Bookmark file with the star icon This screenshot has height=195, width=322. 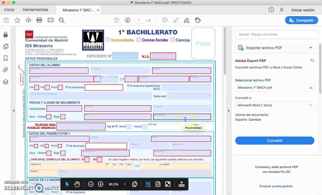[17, 20]
